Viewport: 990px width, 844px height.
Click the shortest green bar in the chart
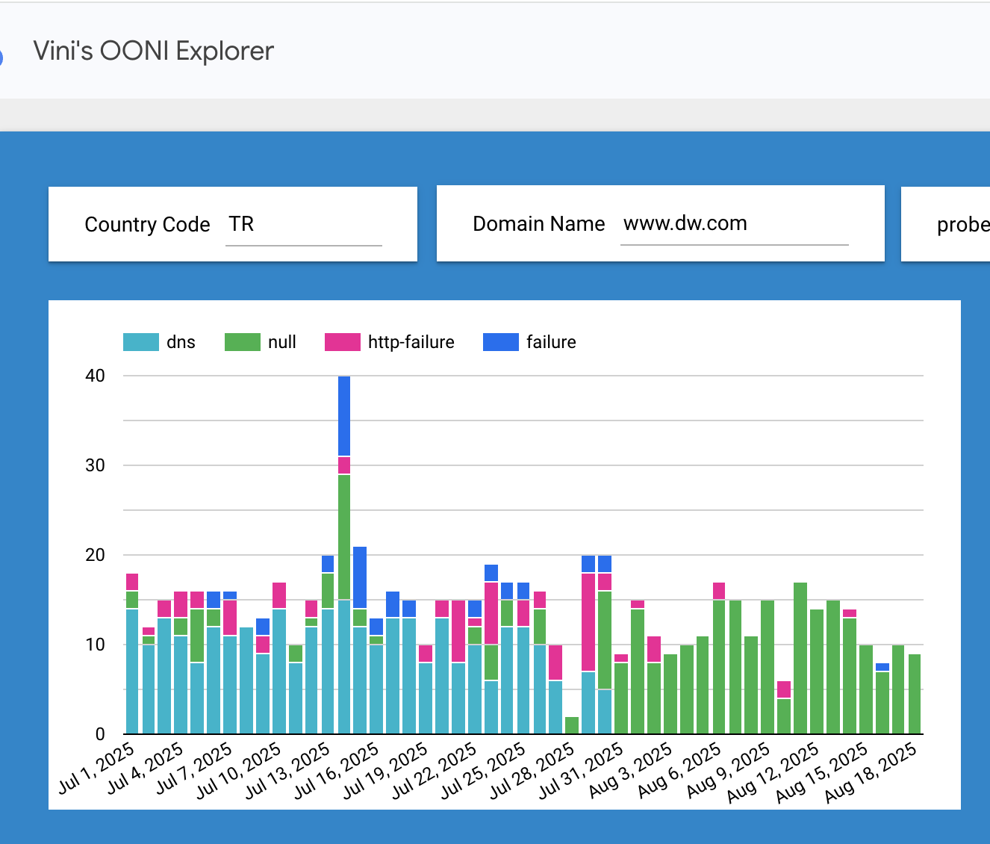[572, 724]
